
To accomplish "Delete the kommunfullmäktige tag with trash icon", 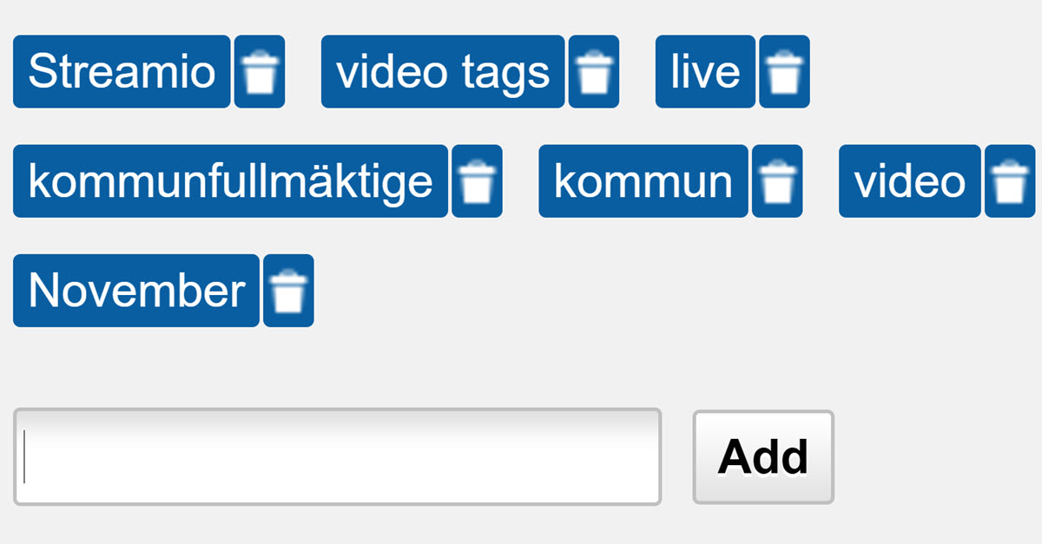I will point(477,181).
